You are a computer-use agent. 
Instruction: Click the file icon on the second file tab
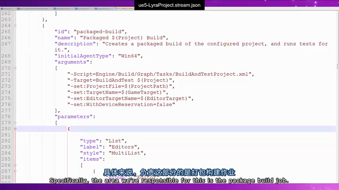pyautogui.click(x=18, y=8)
